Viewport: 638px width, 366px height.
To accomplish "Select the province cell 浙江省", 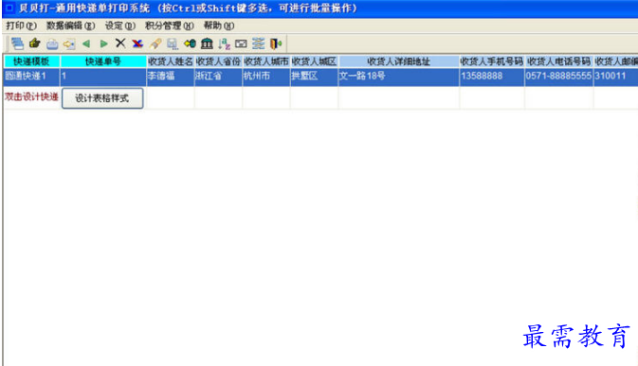I will pos(218,77).
